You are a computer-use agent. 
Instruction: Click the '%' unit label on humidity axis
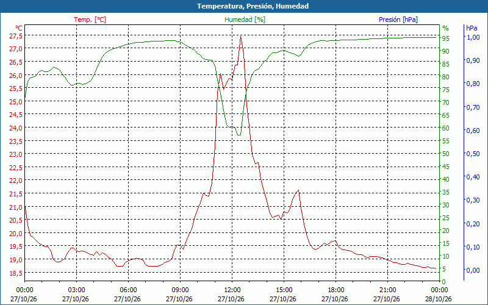[x=446, y=28]
